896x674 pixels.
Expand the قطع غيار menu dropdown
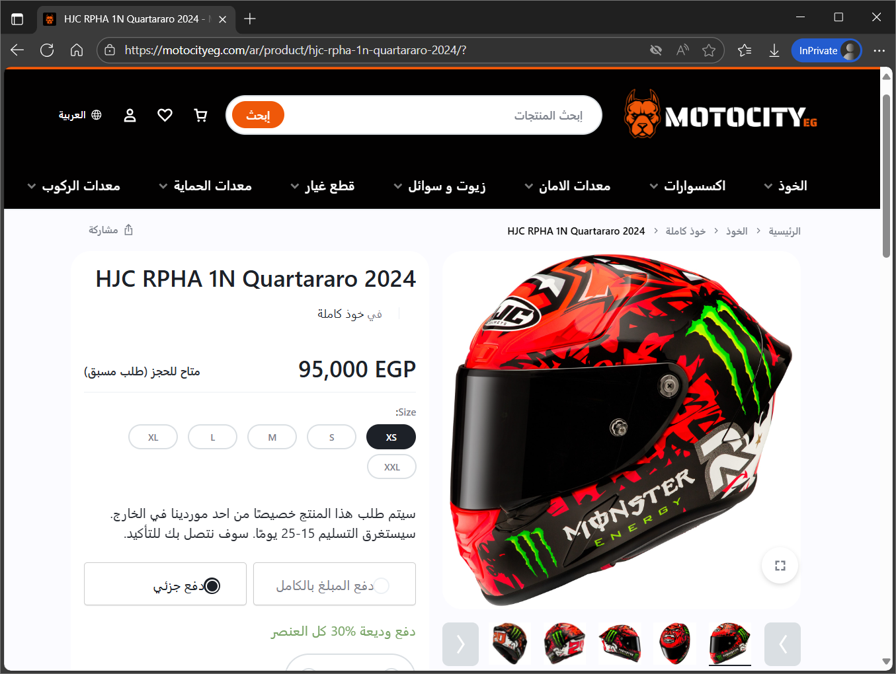[x=295, y=186]
